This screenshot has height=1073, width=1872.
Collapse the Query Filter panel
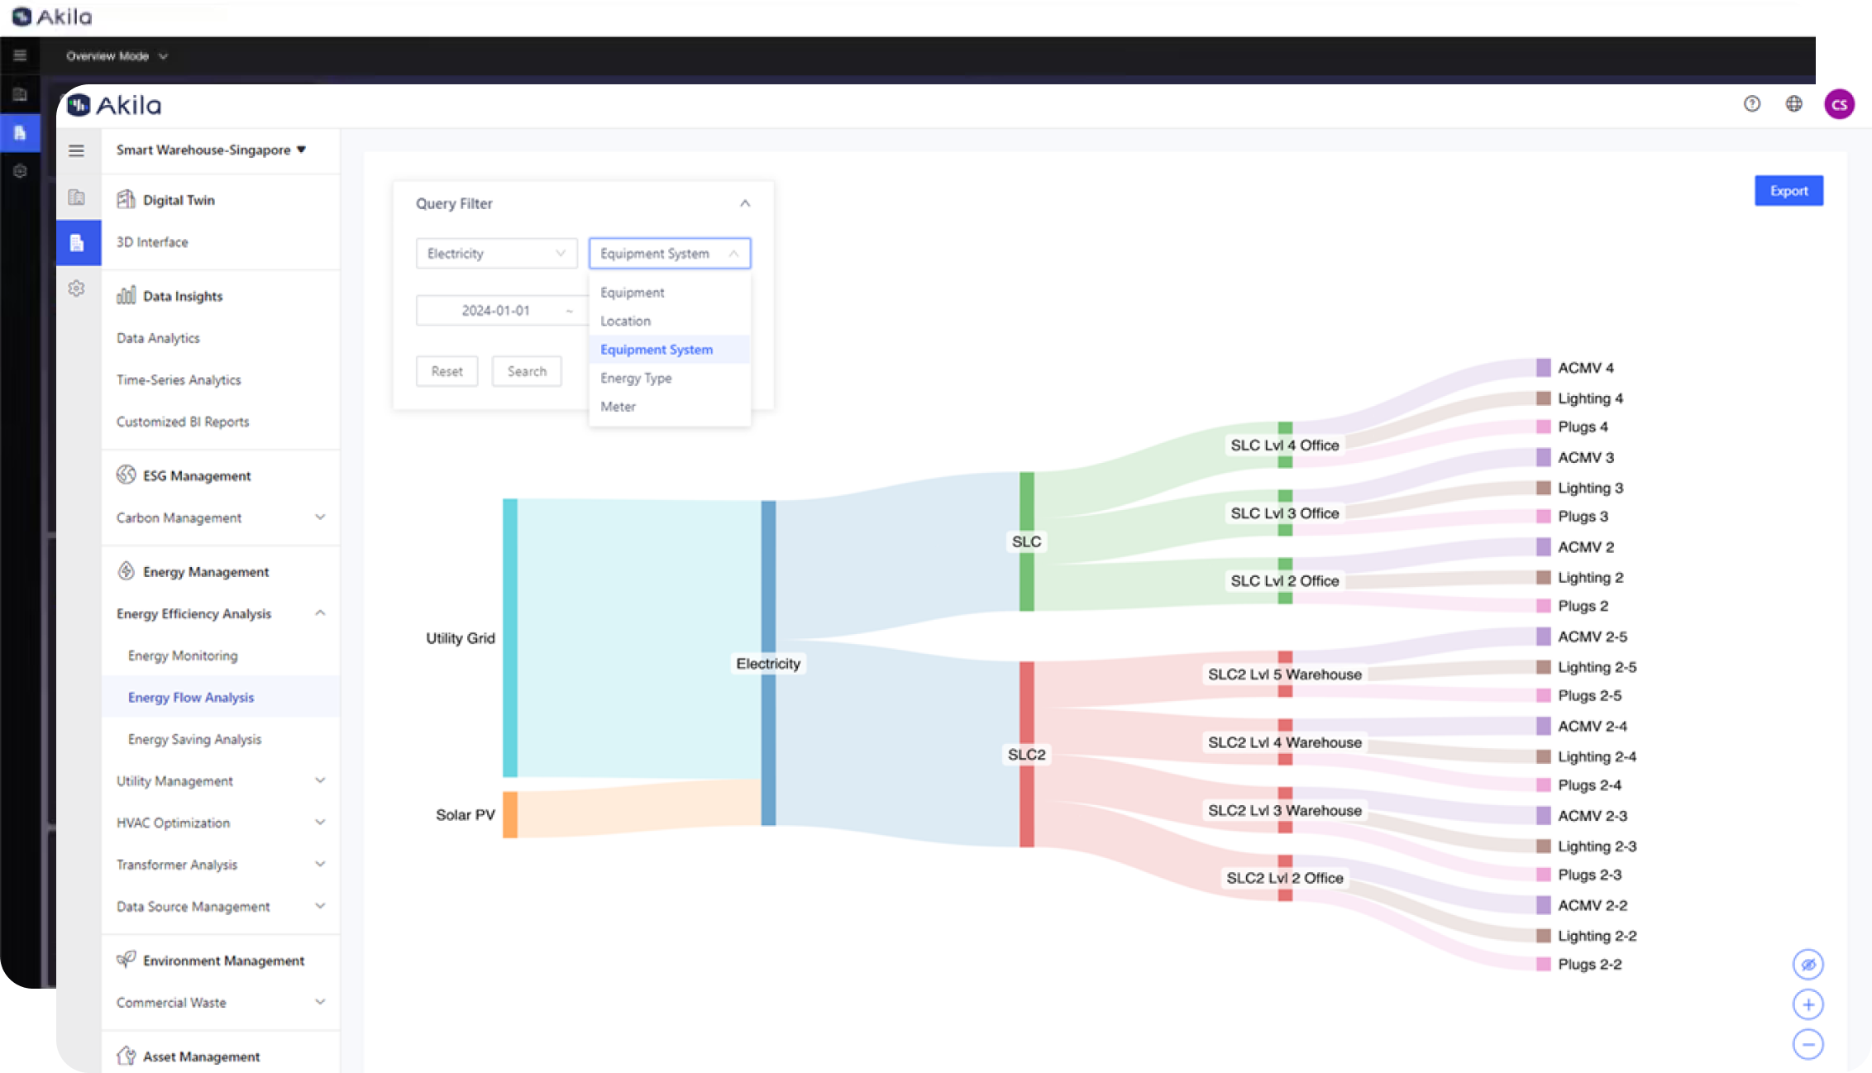tap(744, 203)
